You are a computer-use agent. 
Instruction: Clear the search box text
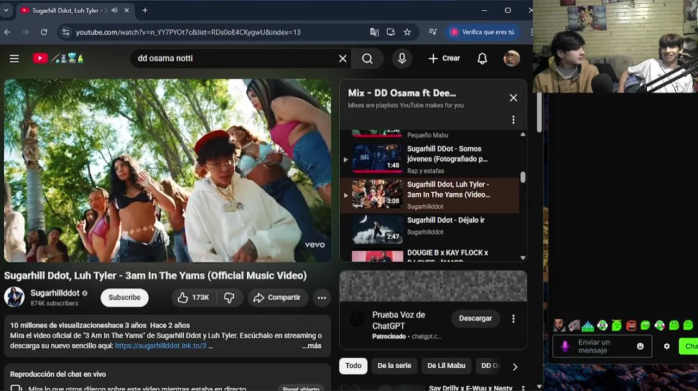pyautogui.click(x=342, y=59)
